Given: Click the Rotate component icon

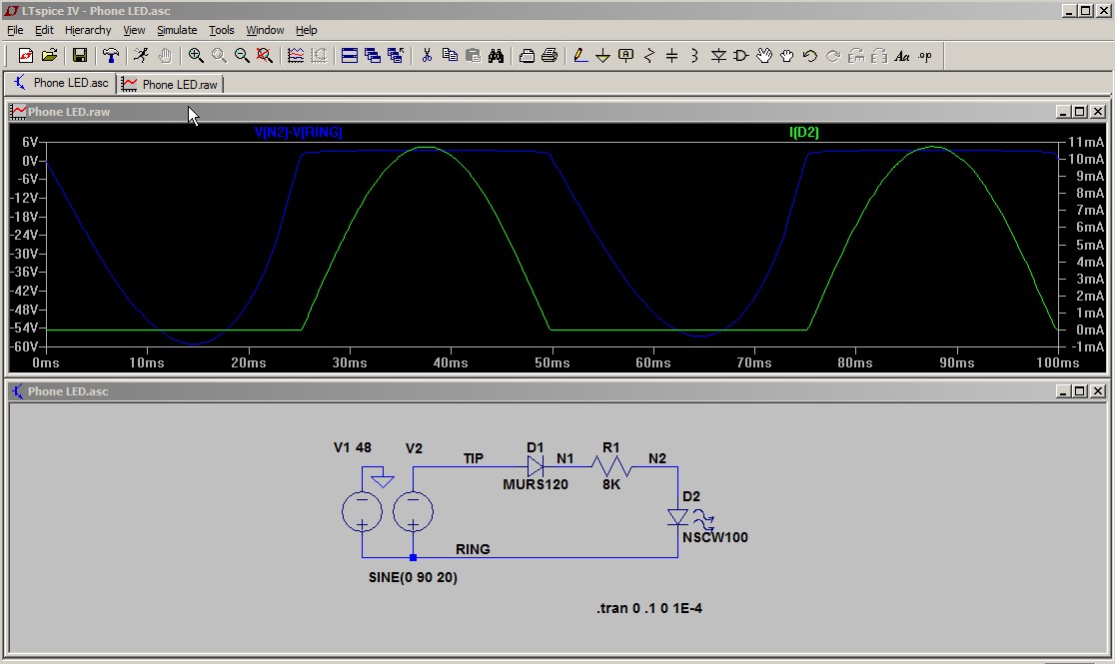Looking at the screenshot, I should tap(856, 56).
